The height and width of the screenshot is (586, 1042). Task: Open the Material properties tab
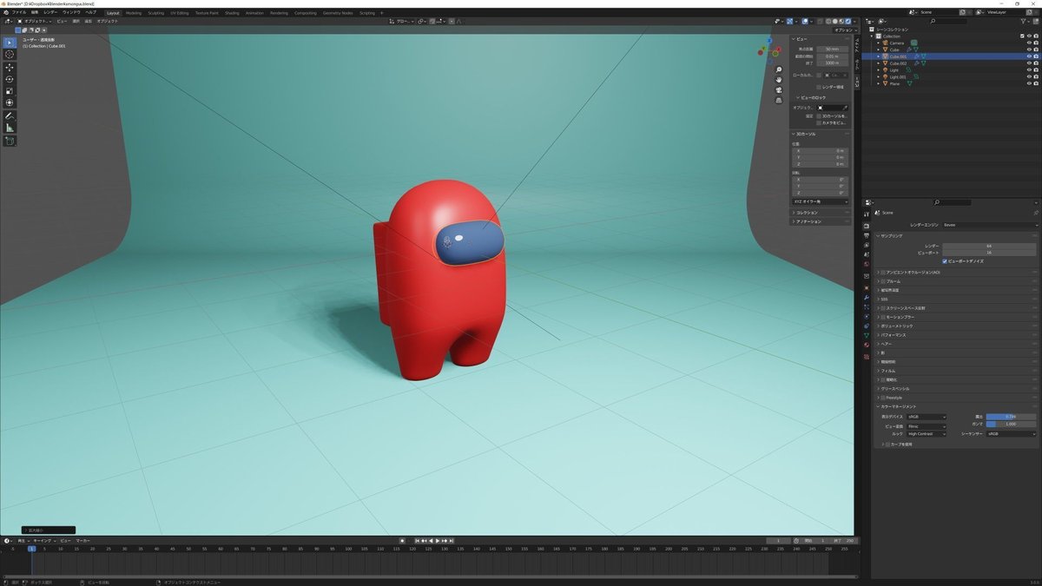click(x=867, y=345)
